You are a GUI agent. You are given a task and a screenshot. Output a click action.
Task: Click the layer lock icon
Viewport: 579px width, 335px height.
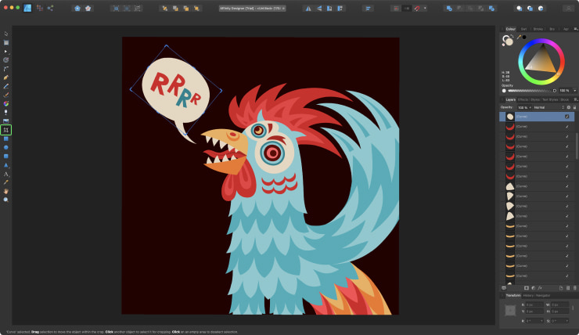(574, 107)
